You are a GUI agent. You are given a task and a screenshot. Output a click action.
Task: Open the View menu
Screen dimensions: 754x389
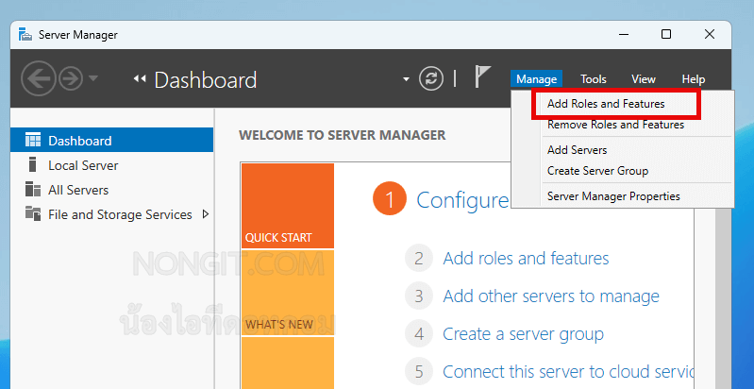click(x=644, y=79)
